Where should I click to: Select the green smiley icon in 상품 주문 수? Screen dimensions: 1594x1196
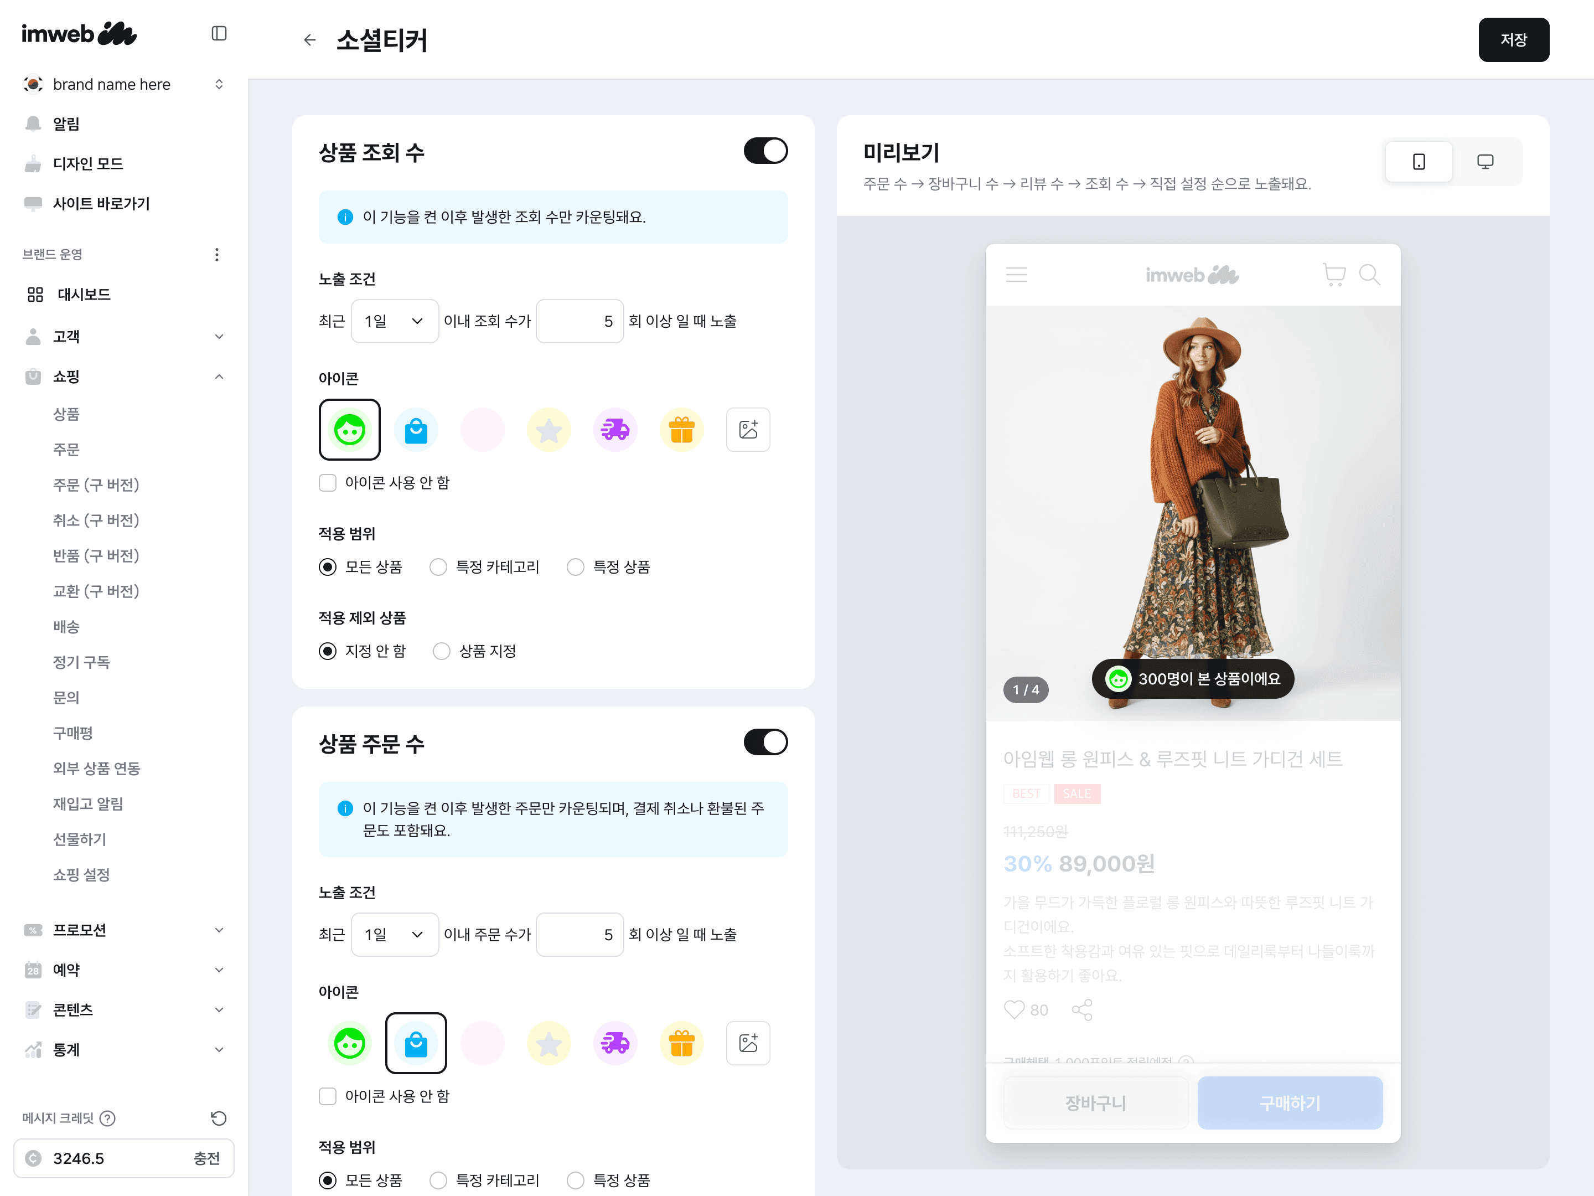(x=349, y=1043)
